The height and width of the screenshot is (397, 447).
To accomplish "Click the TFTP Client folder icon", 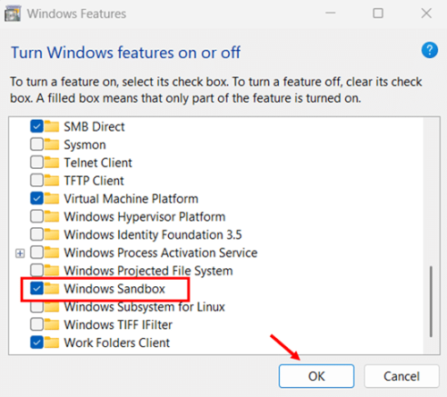I will point(52,181).
